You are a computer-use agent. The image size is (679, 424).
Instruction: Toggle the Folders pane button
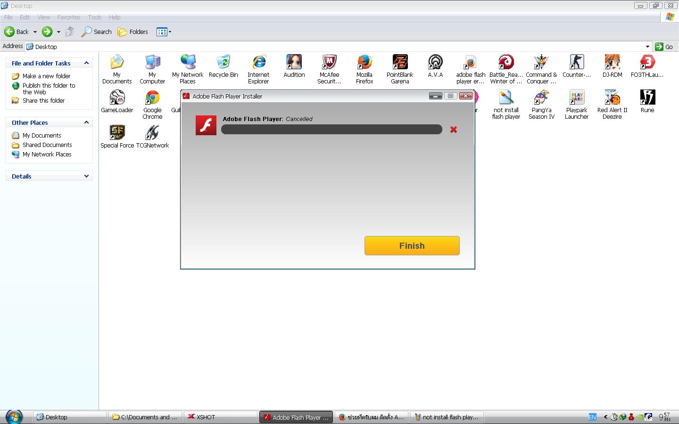click(x=132, y=32)
